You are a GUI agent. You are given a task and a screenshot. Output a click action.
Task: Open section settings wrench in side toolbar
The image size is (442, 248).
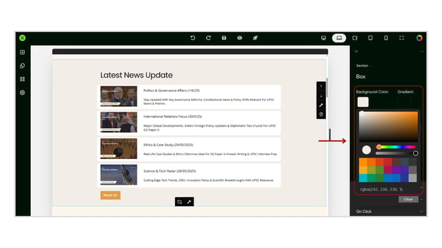[x=321, y=105]
